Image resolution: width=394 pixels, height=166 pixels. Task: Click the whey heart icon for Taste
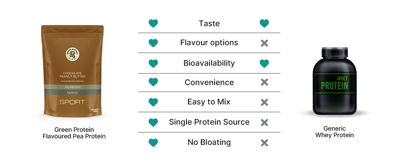pyautogui.click(x=264, y=24)
